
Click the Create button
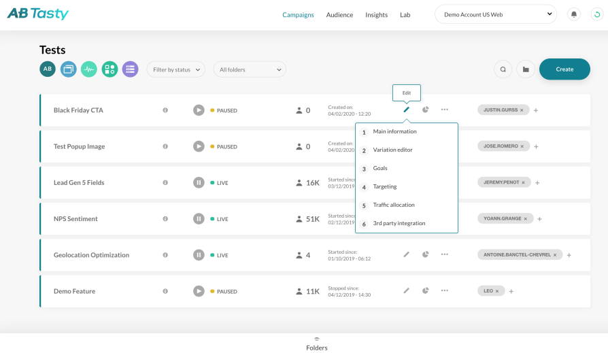564,69
